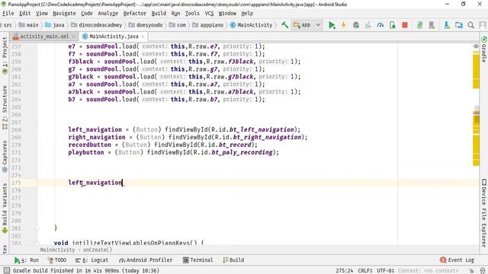Open the Analyze menu
The height and width of the screenshot is (274, 488).
pos(108,14)
